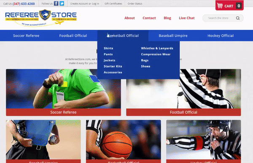253x163 pixels.
Task: Select Pants in Basketball dropdown
Action: tap(108, 54)
